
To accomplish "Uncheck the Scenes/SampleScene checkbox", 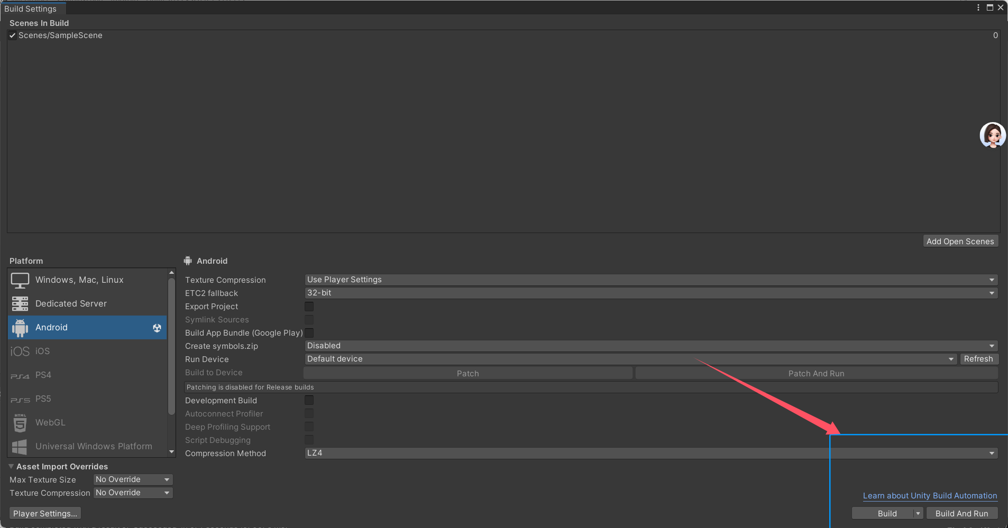I will [12, 35].
